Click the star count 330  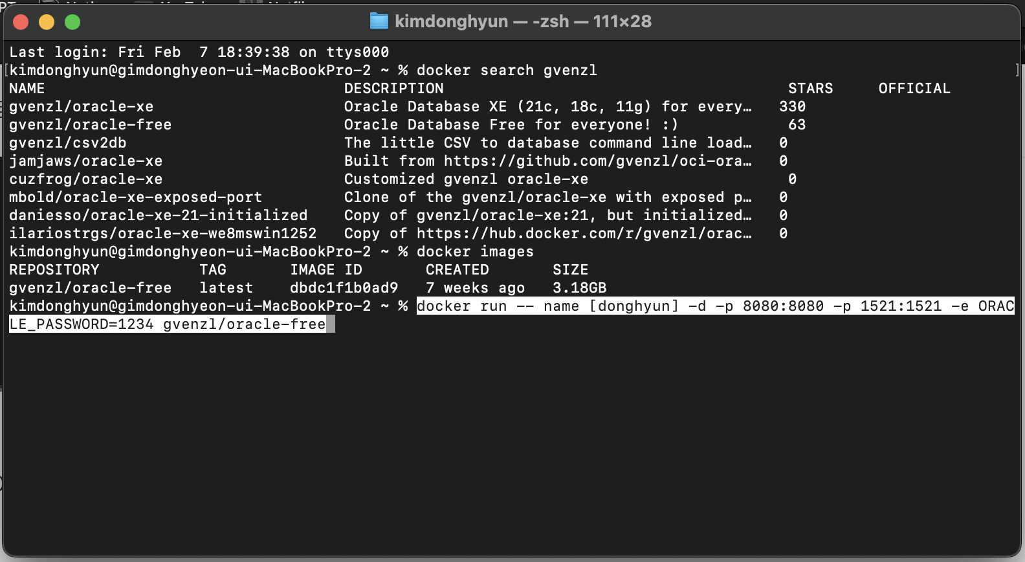[793, 106]
